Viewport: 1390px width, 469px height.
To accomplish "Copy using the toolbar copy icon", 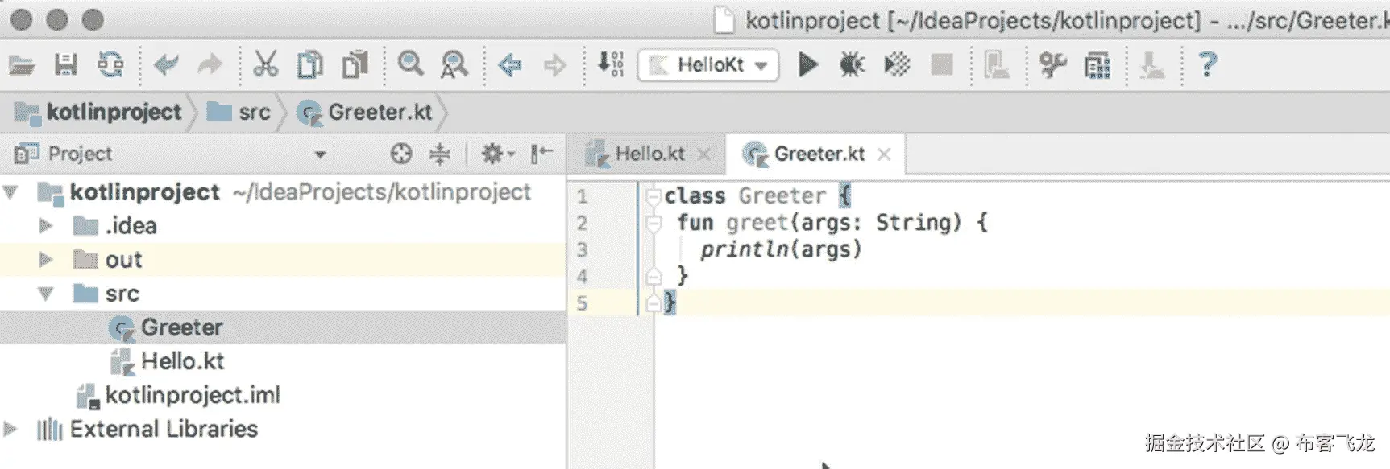I will coord(309,64).
